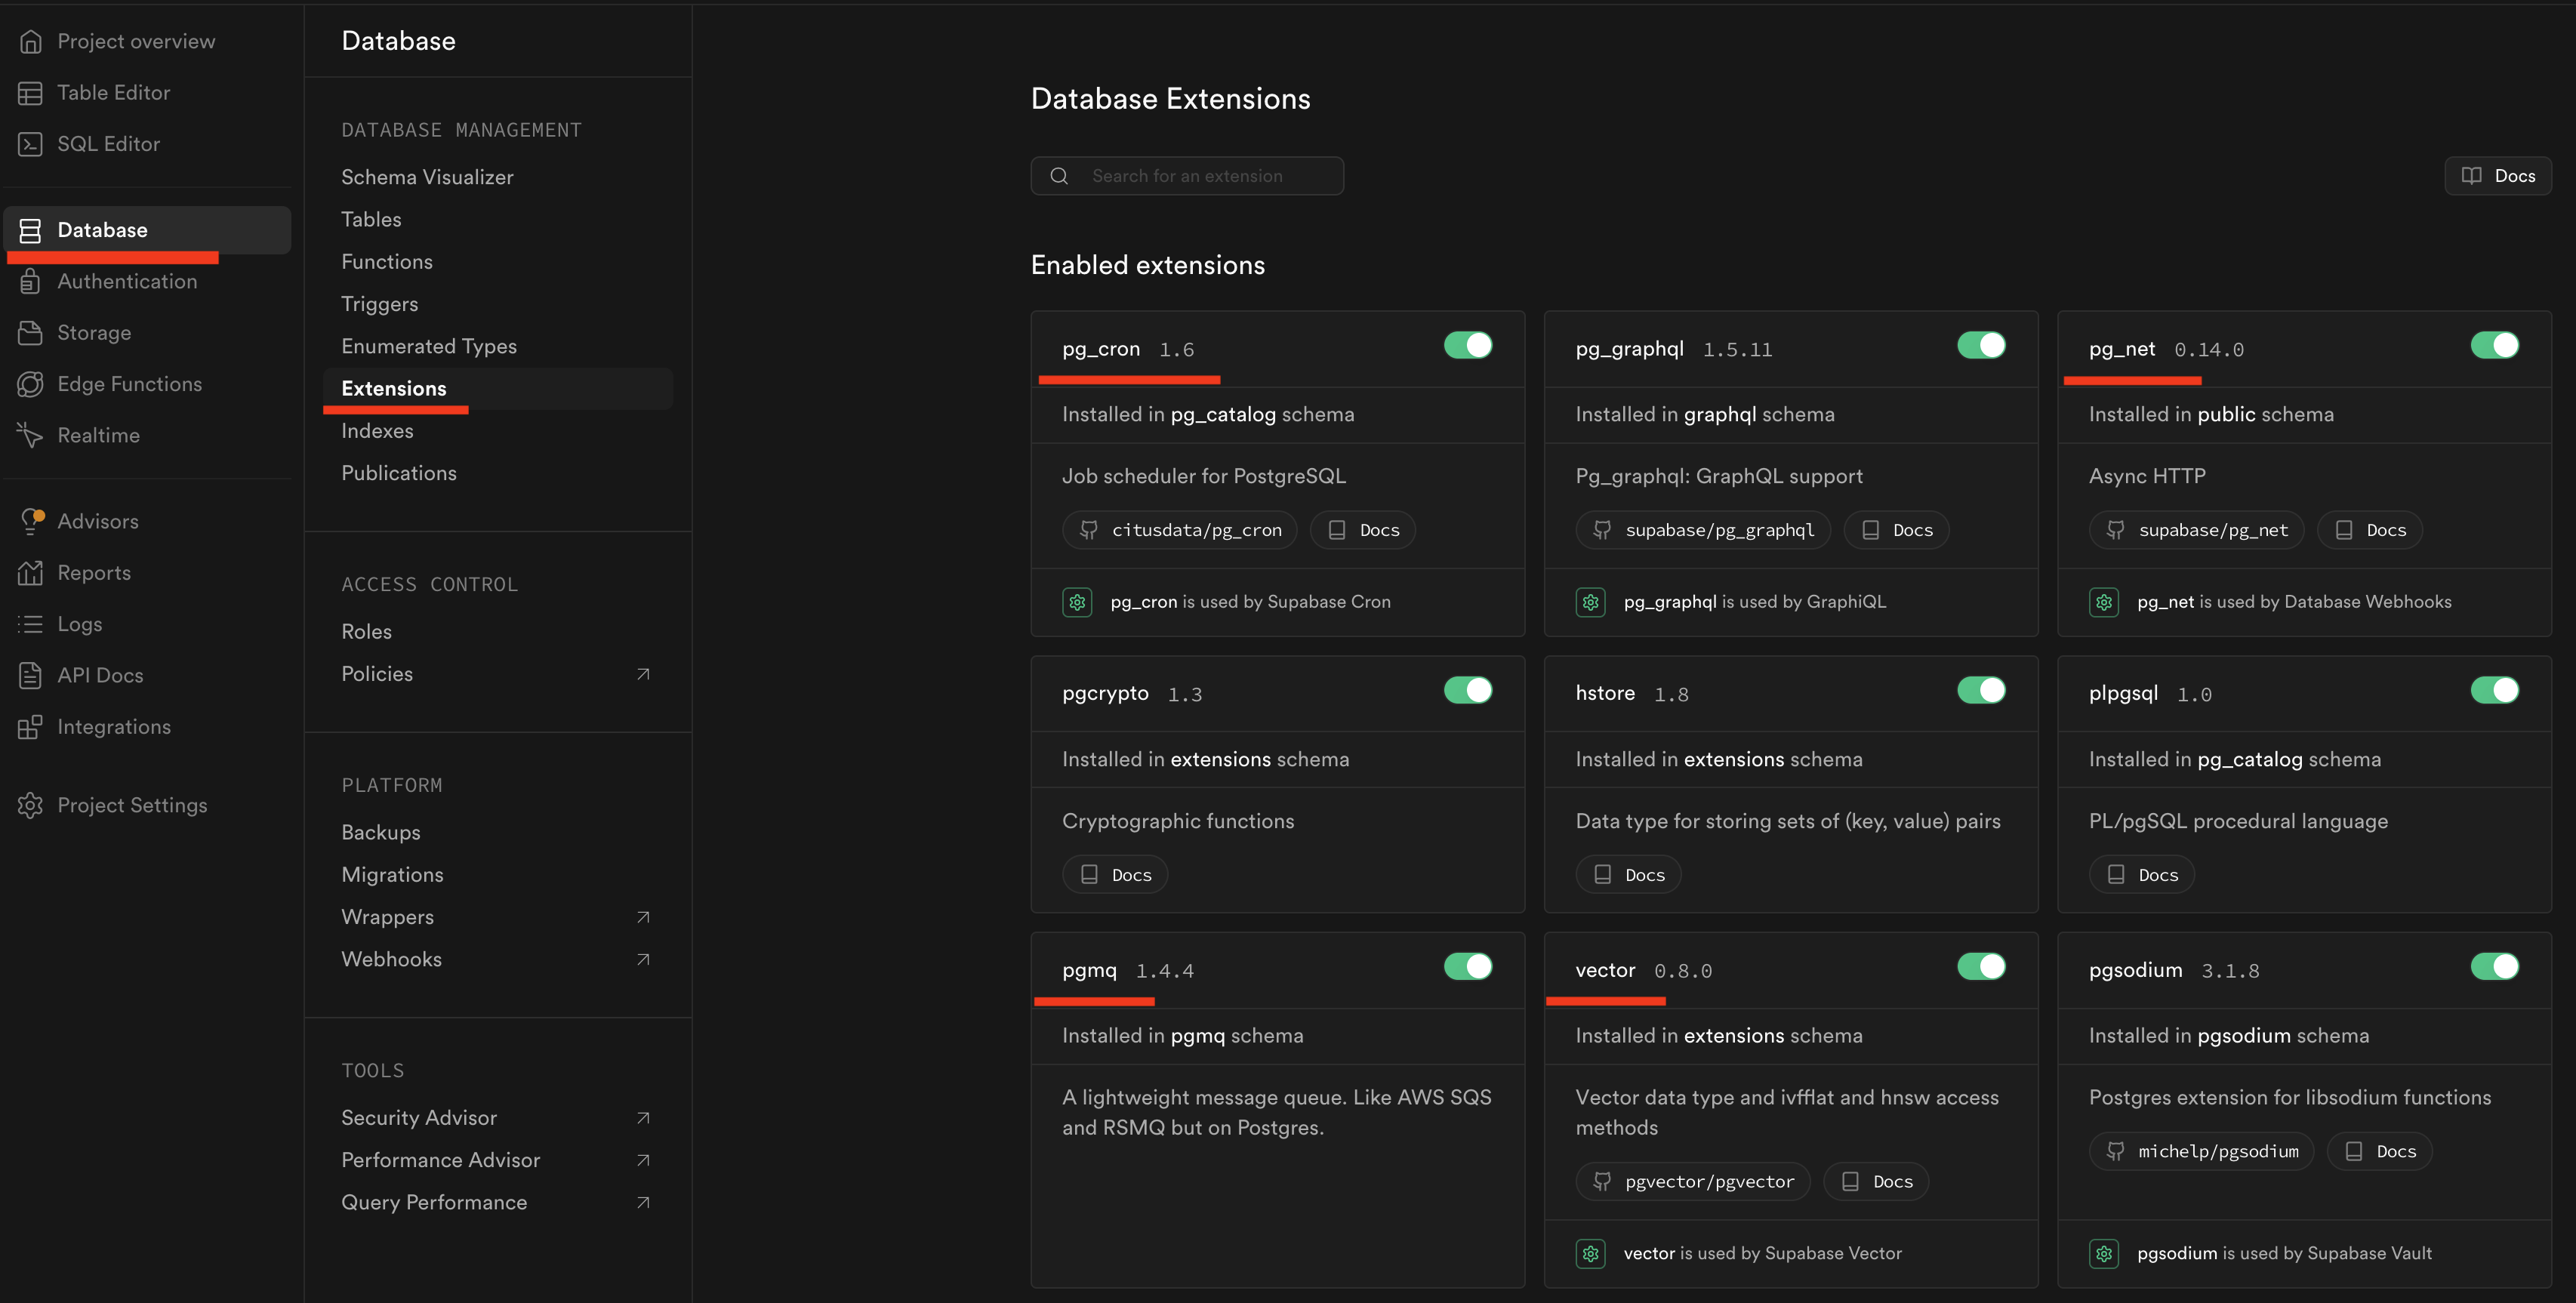Screen dimensions: 2576x1303
Task: Disable the pg_graphql extension toggle
Action: point(1981,346)
